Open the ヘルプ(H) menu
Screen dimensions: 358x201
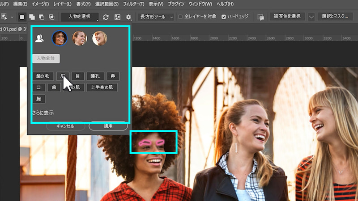pyautogui.click(x=225, y=4)
